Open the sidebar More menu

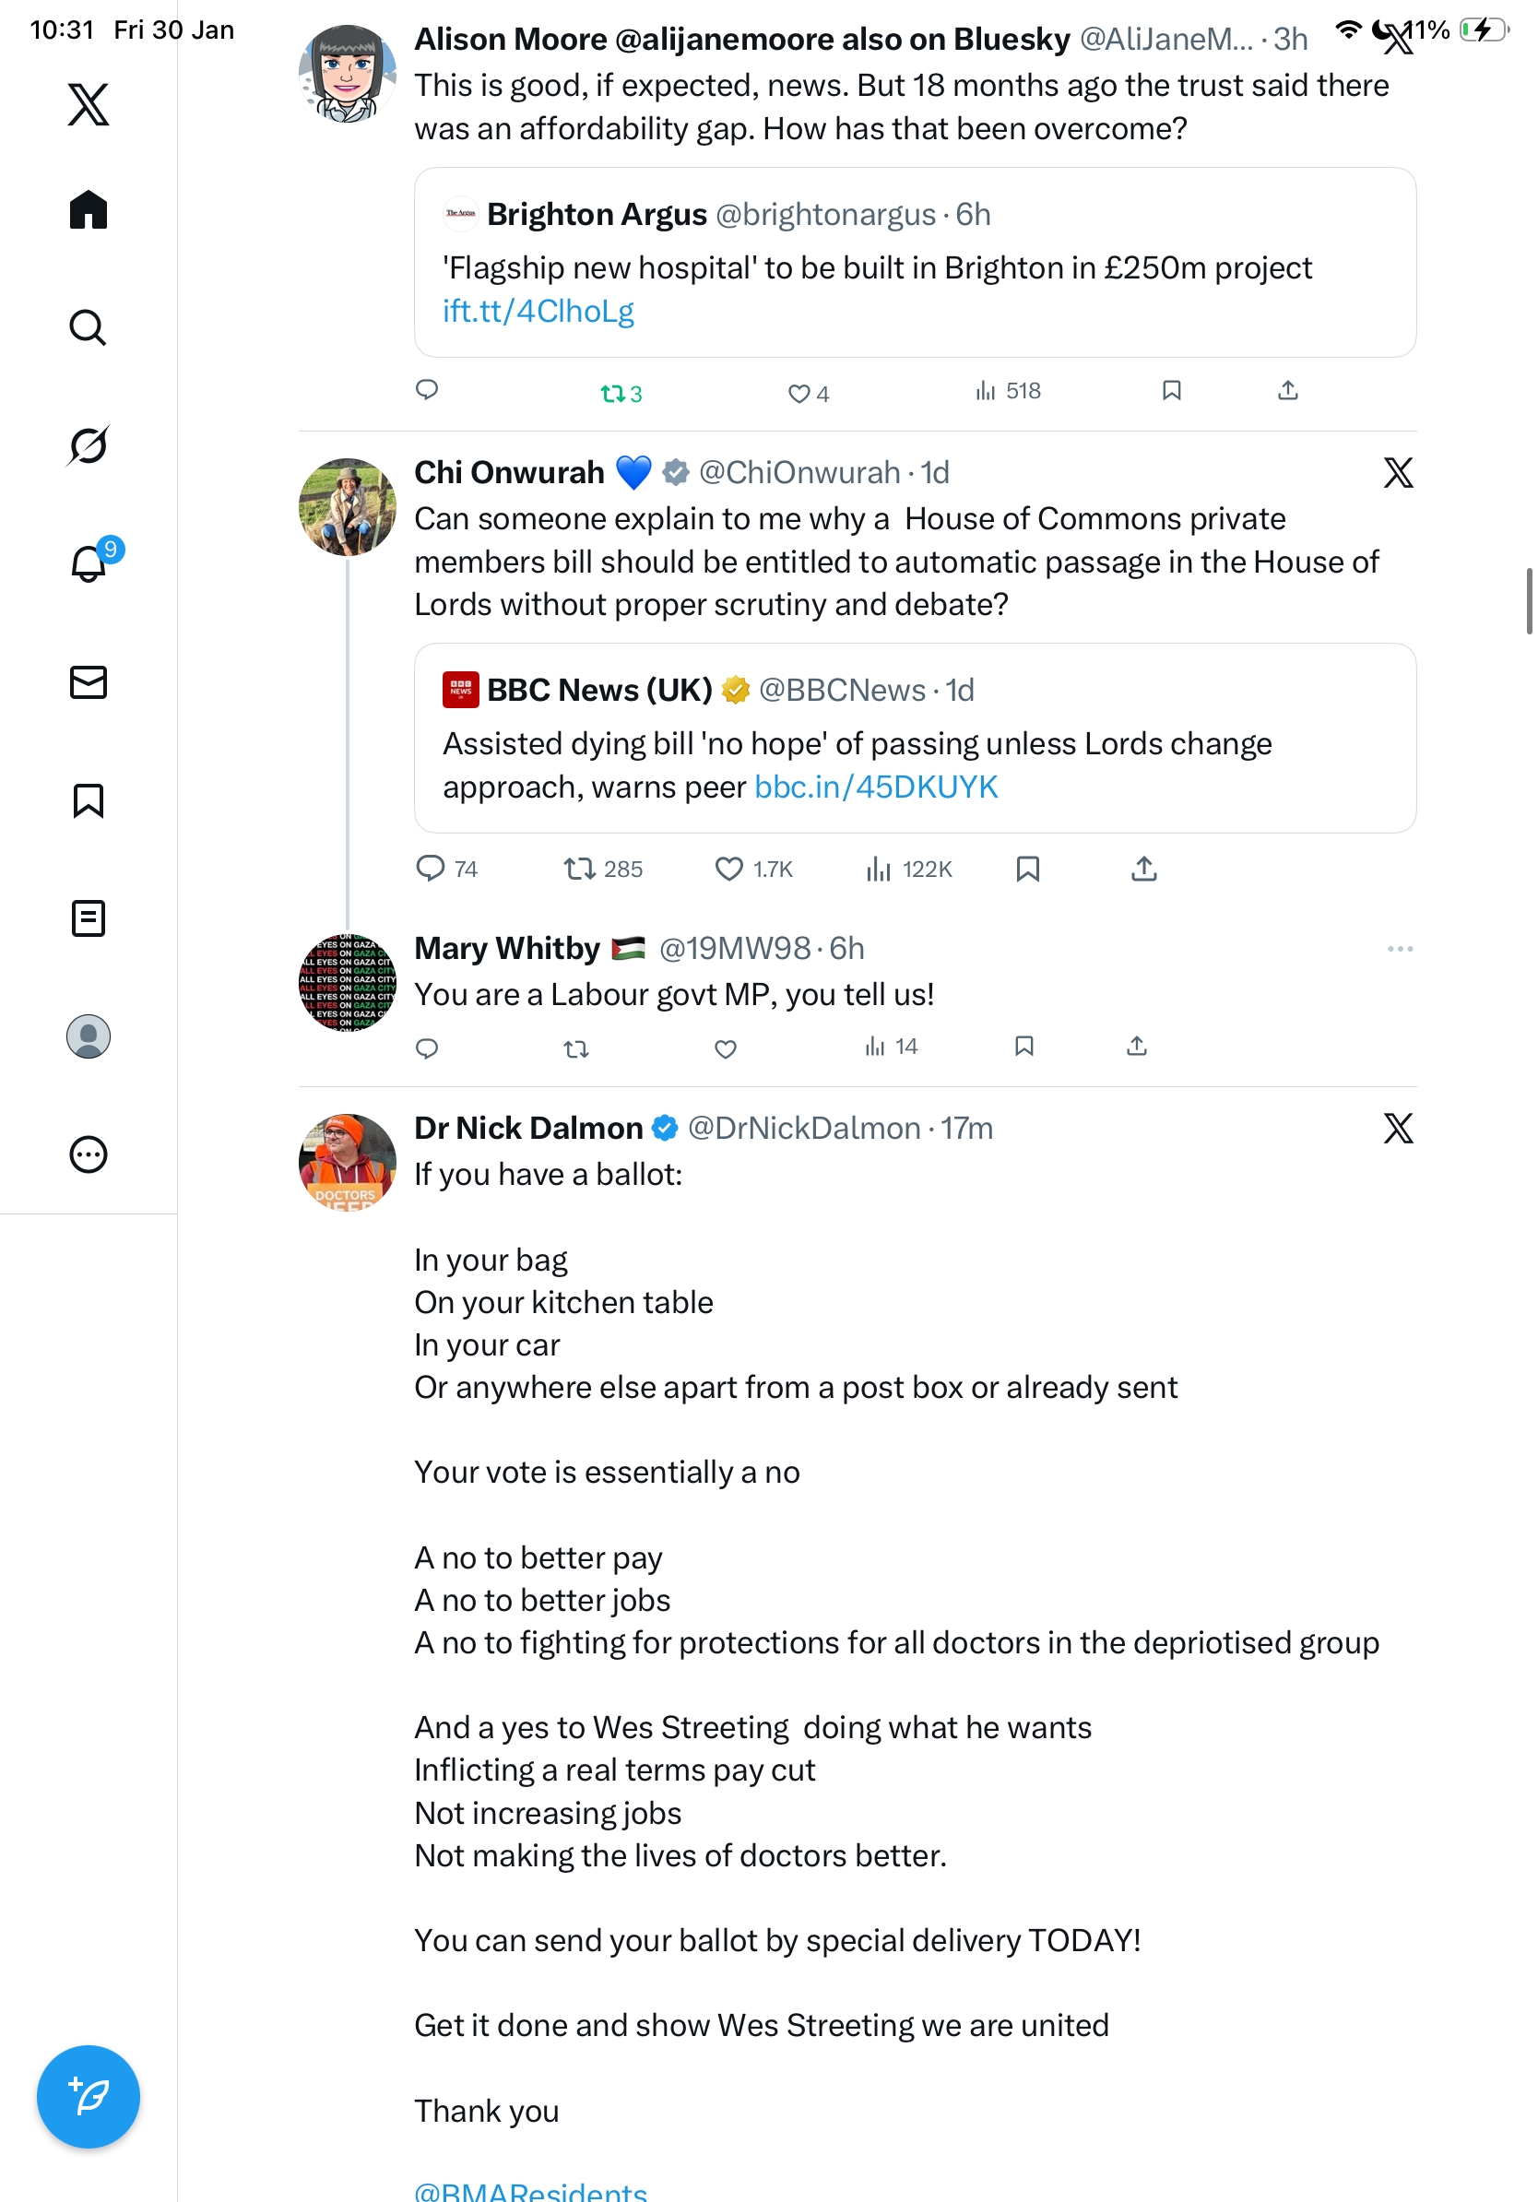89,1154
